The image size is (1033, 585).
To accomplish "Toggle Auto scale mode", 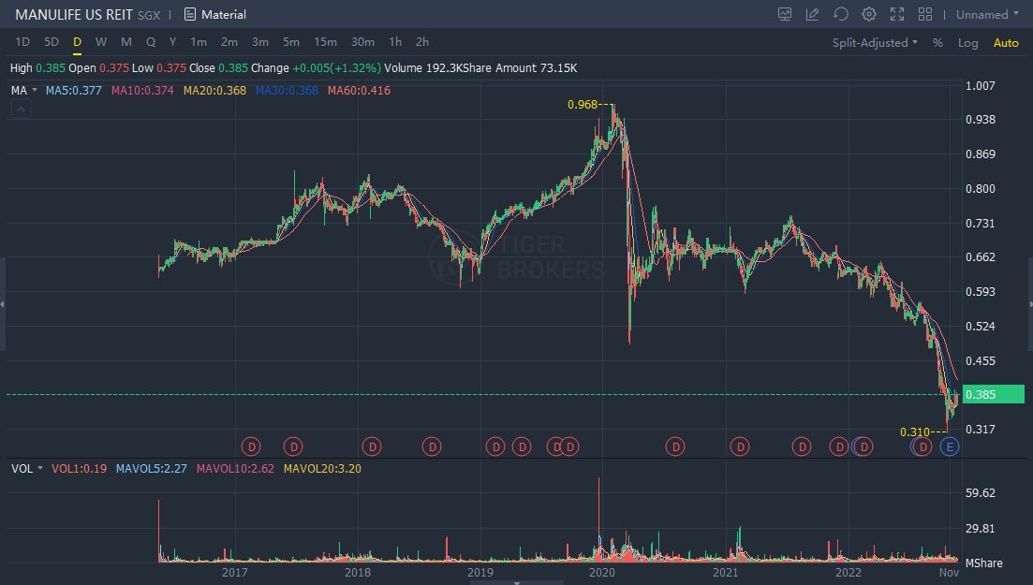I will click(x=1006, y=43).
